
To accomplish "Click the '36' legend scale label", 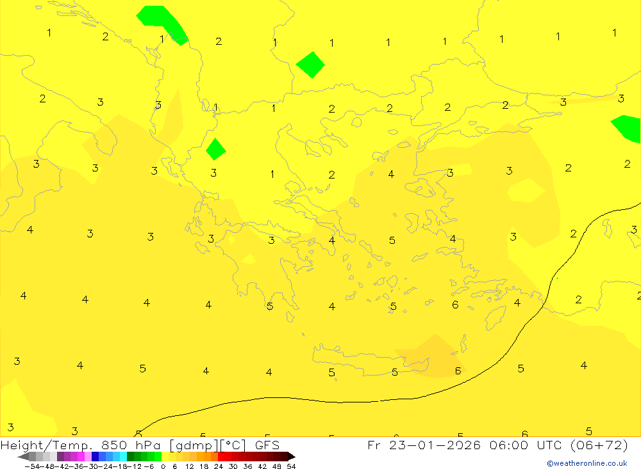I will pos(247,466).
